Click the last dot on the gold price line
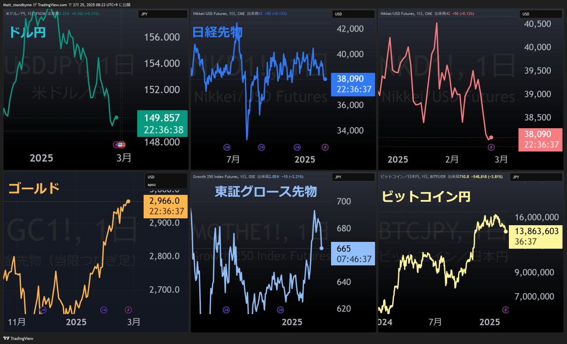The image size is (567, 344). [129, 201]
